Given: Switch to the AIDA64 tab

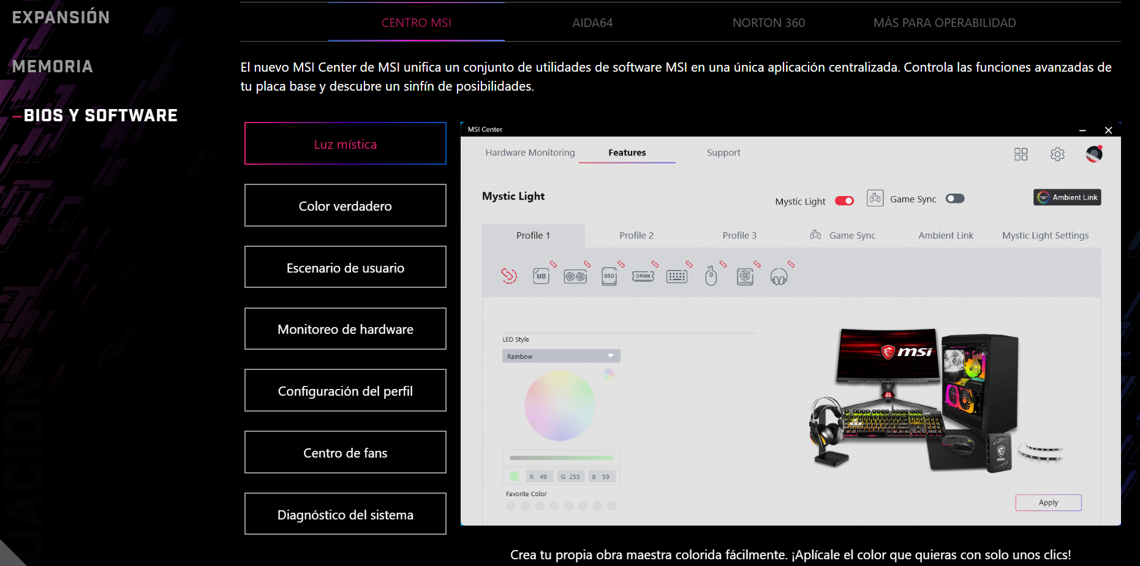Looking at the screenshot, I should coord(592,23).
